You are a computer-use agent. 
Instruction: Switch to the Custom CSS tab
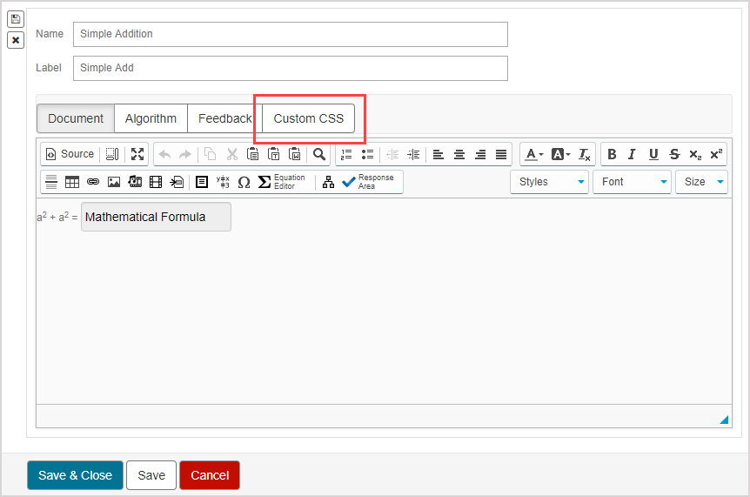click(x=309, y=118)
